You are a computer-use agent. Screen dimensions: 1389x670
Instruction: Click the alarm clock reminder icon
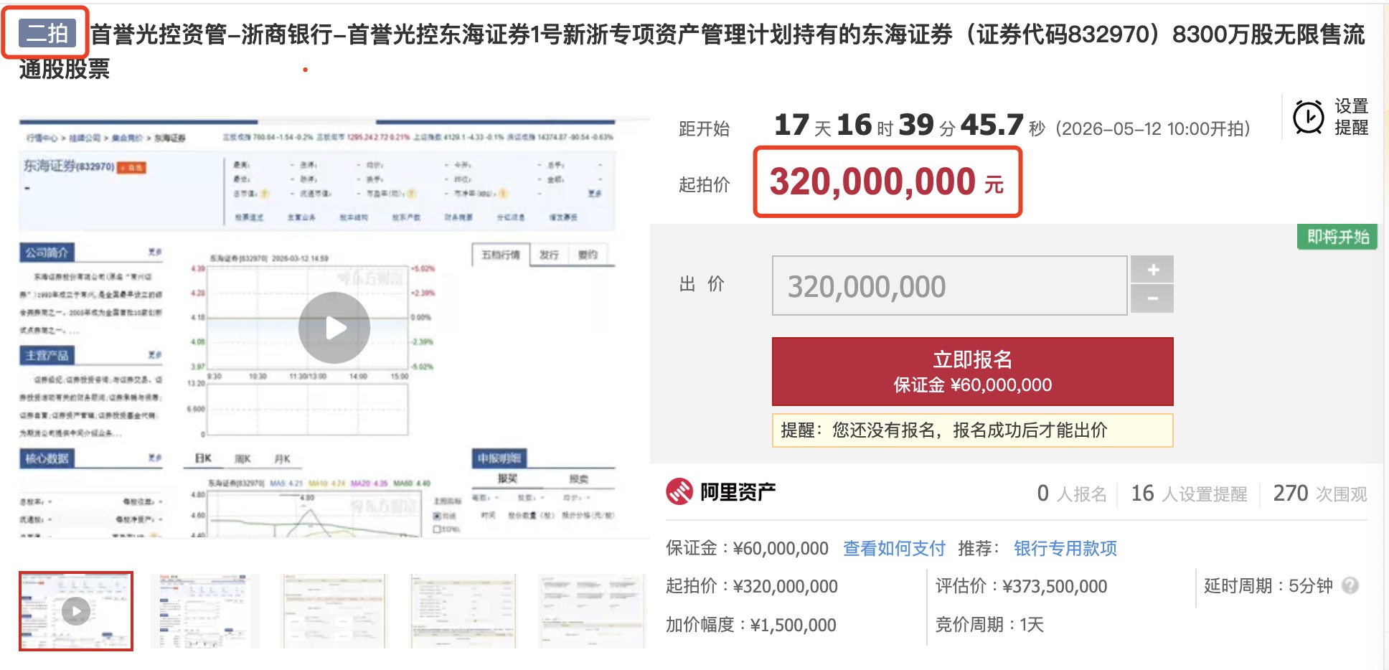1308,118
